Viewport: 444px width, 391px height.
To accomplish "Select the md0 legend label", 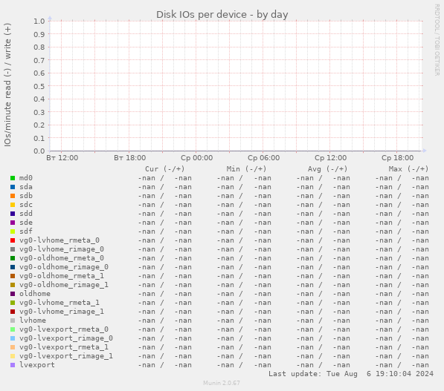I will (26, 178).
